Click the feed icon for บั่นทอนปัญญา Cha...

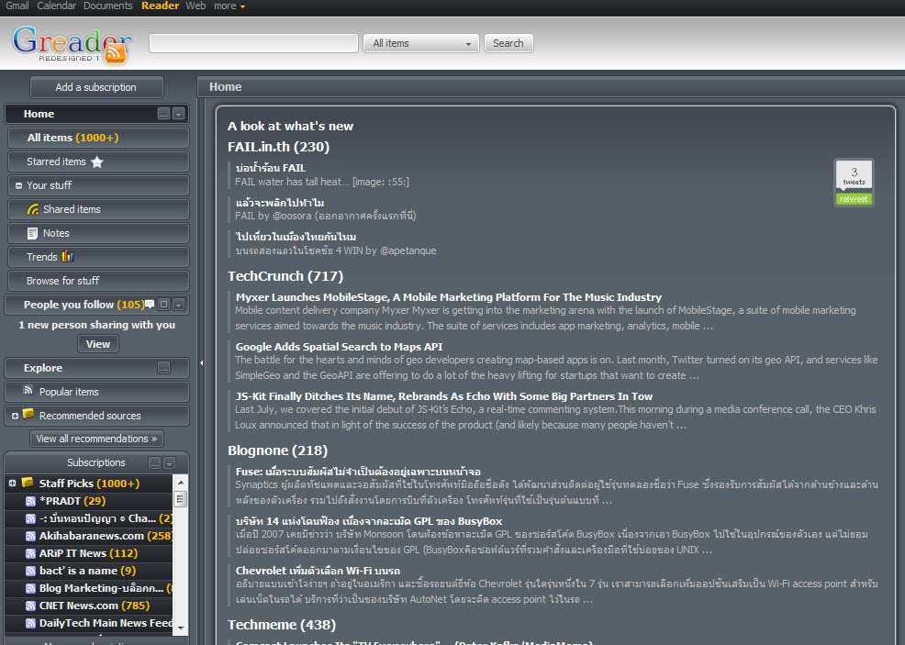click(x=30, y=518)
